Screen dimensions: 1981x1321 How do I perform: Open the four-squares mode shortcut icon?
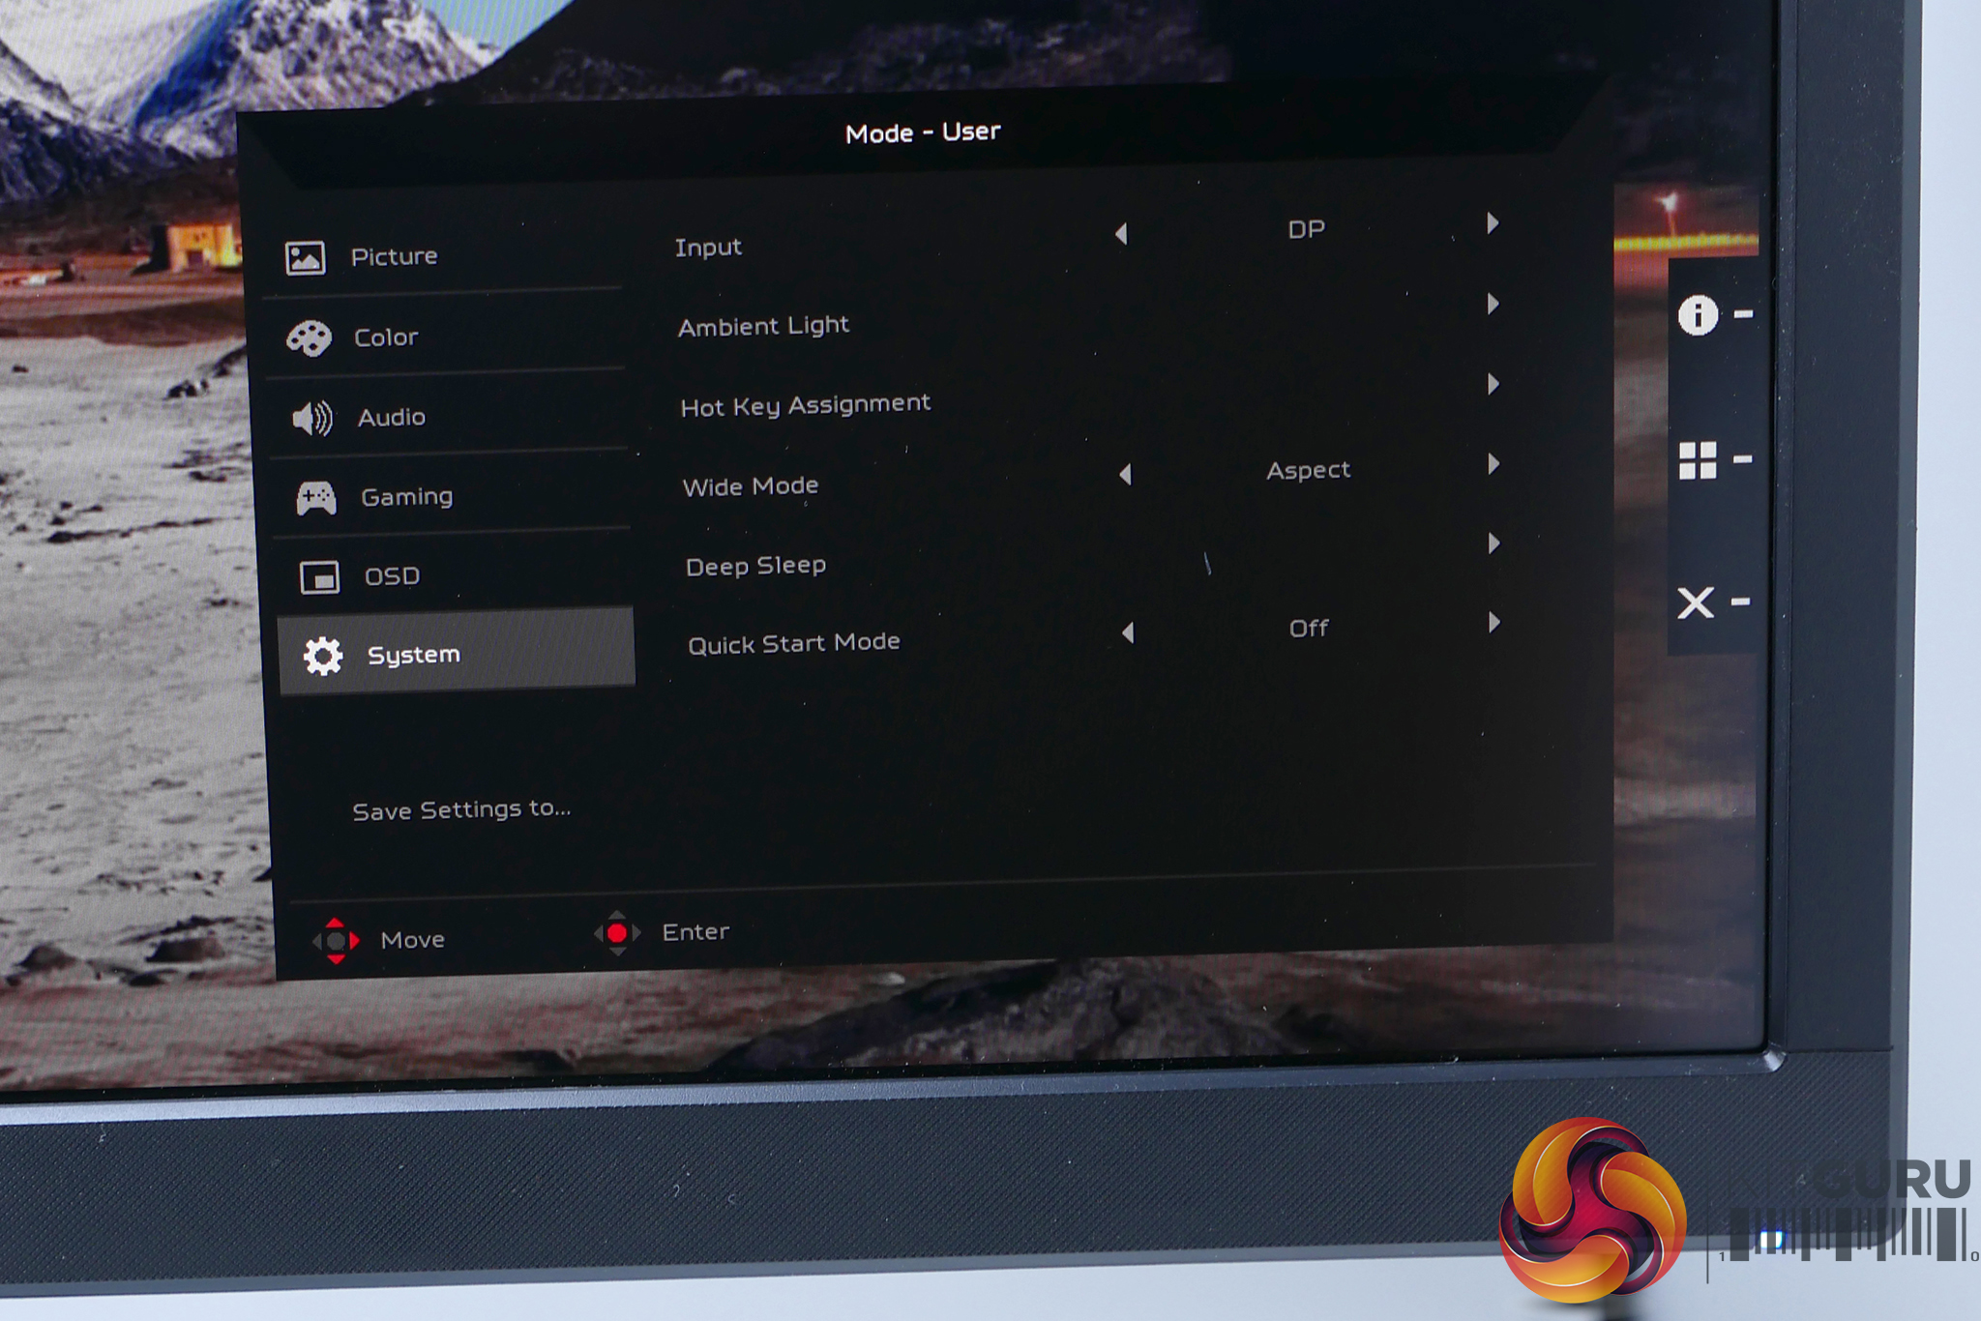coord(1698,460)
